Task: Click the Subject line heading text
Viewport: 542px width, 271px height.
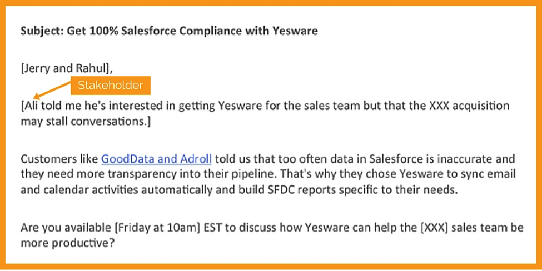Action: (169, 31)
